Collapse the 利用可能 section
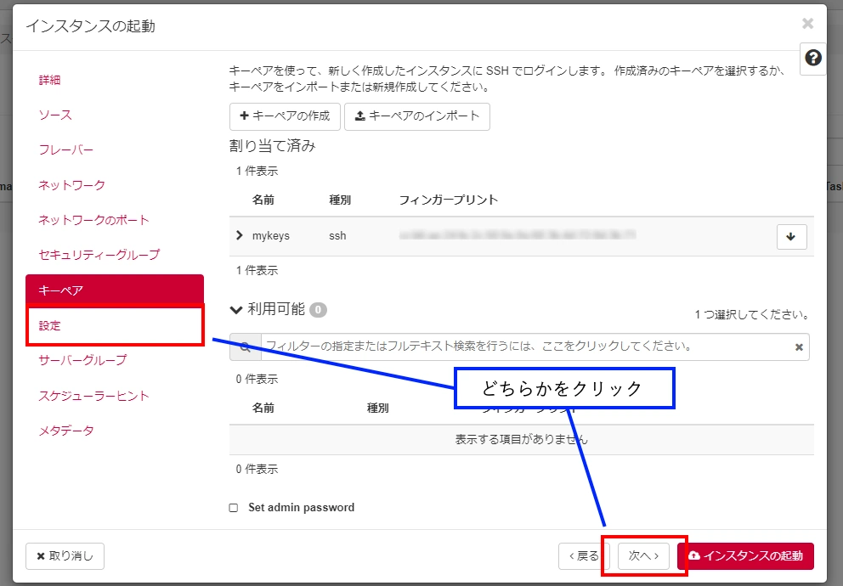843x586 pixels. (236, 310)
